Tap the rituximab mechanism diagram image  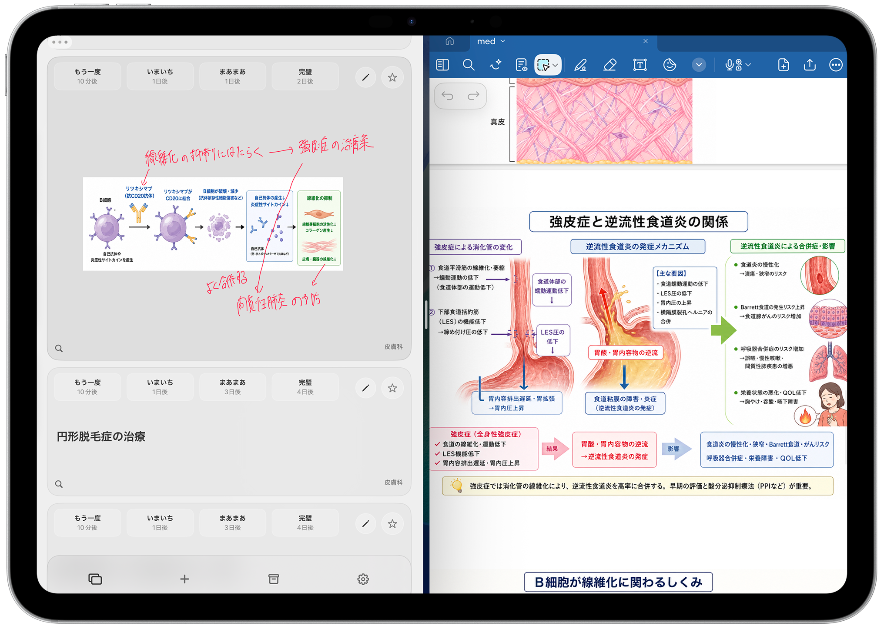[x=213, y=224]
